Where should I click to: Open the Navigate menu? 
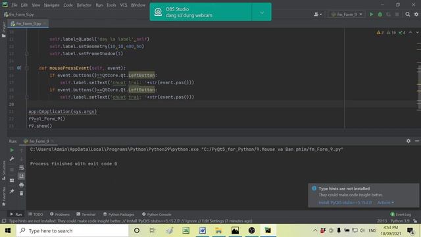click(x=51, y=5)
